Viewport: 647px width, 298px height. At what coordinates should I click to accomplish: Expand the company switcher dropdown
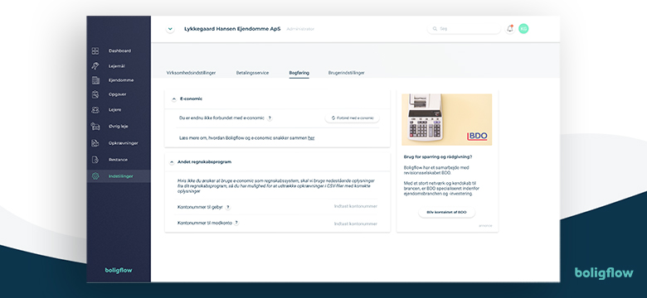click(x=170, y=29)
